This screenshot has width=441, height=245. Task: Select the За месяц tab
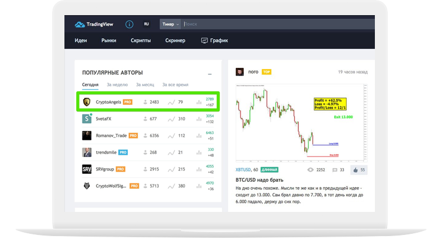click(145, 85)
